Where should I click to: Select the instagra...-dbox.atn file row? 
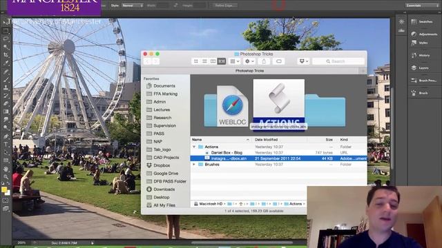click(279, 158)
